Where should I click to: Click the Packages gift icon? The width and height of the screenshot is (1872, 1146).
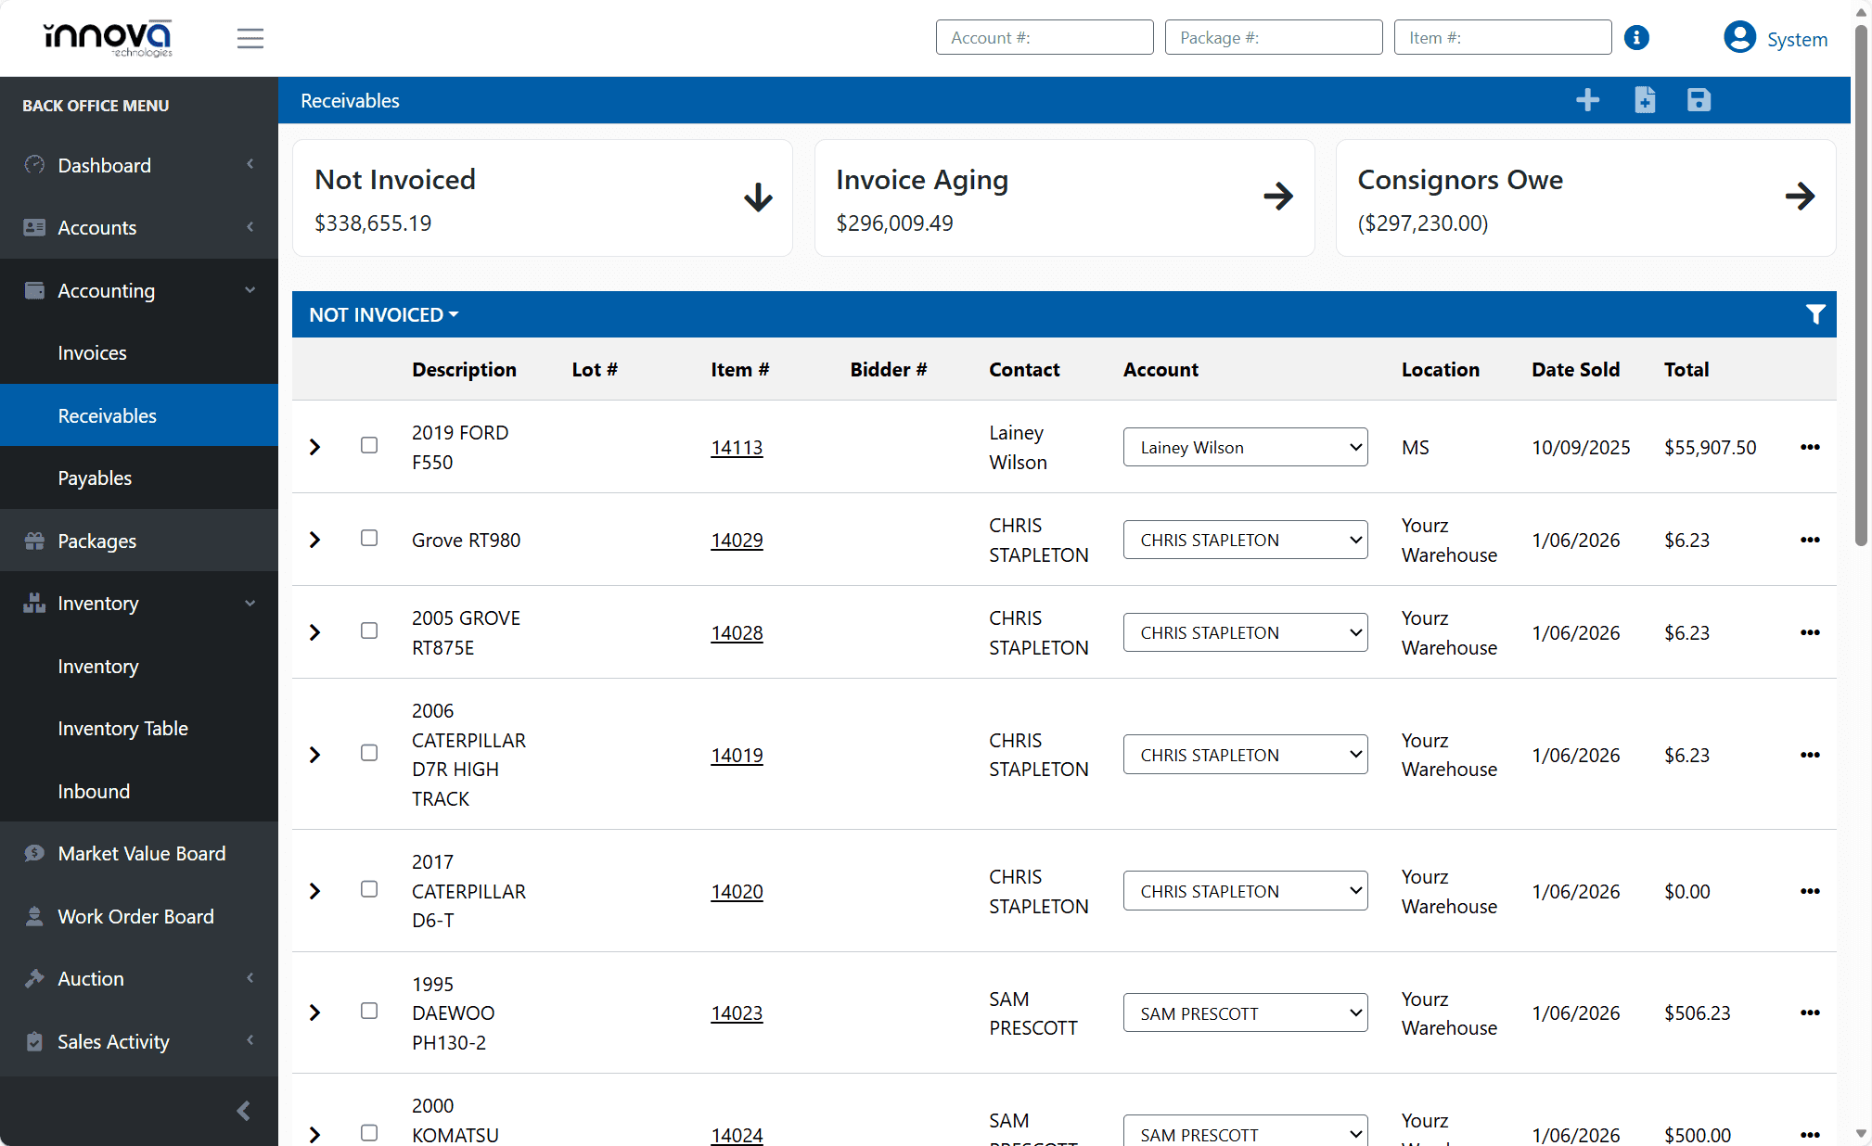click(x=34, y=541)
